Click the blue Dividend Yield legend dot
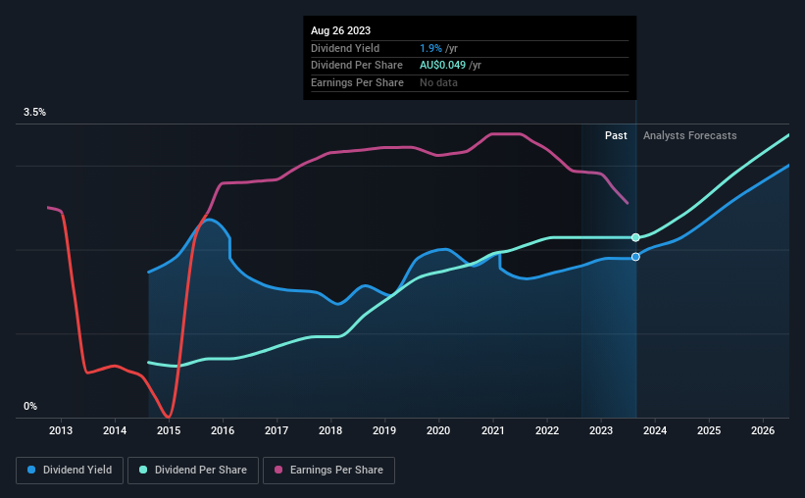The width and height of the screenshot is (805, 498). click(31, 470)
